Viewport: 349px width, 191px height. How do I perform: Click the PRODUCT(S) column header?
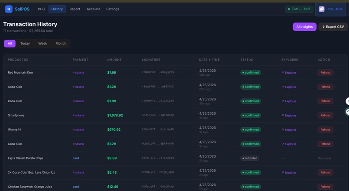click(18, 60)
